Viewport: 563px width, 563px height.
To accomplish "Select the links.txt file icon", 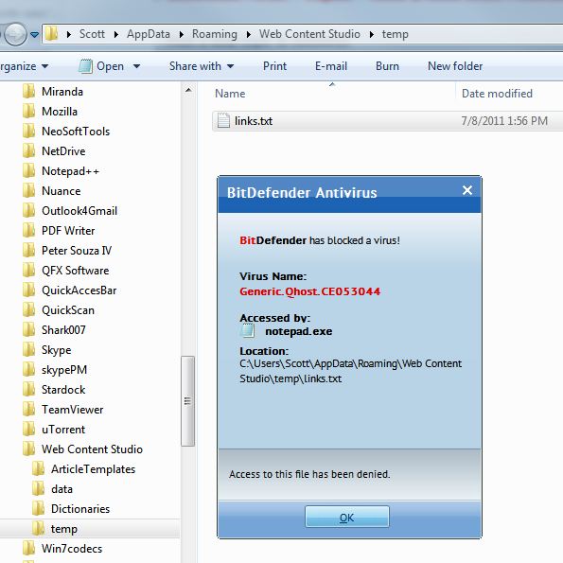I will (223, 121).
